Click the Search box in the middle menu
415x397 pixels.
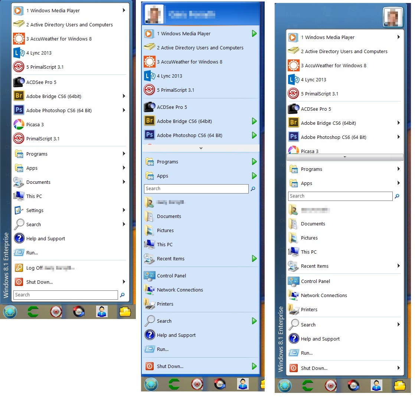pos(196,189)
